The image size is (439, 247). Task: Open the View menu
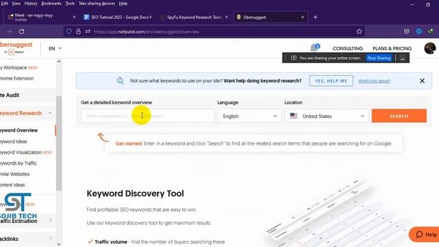tap(16, 3)
